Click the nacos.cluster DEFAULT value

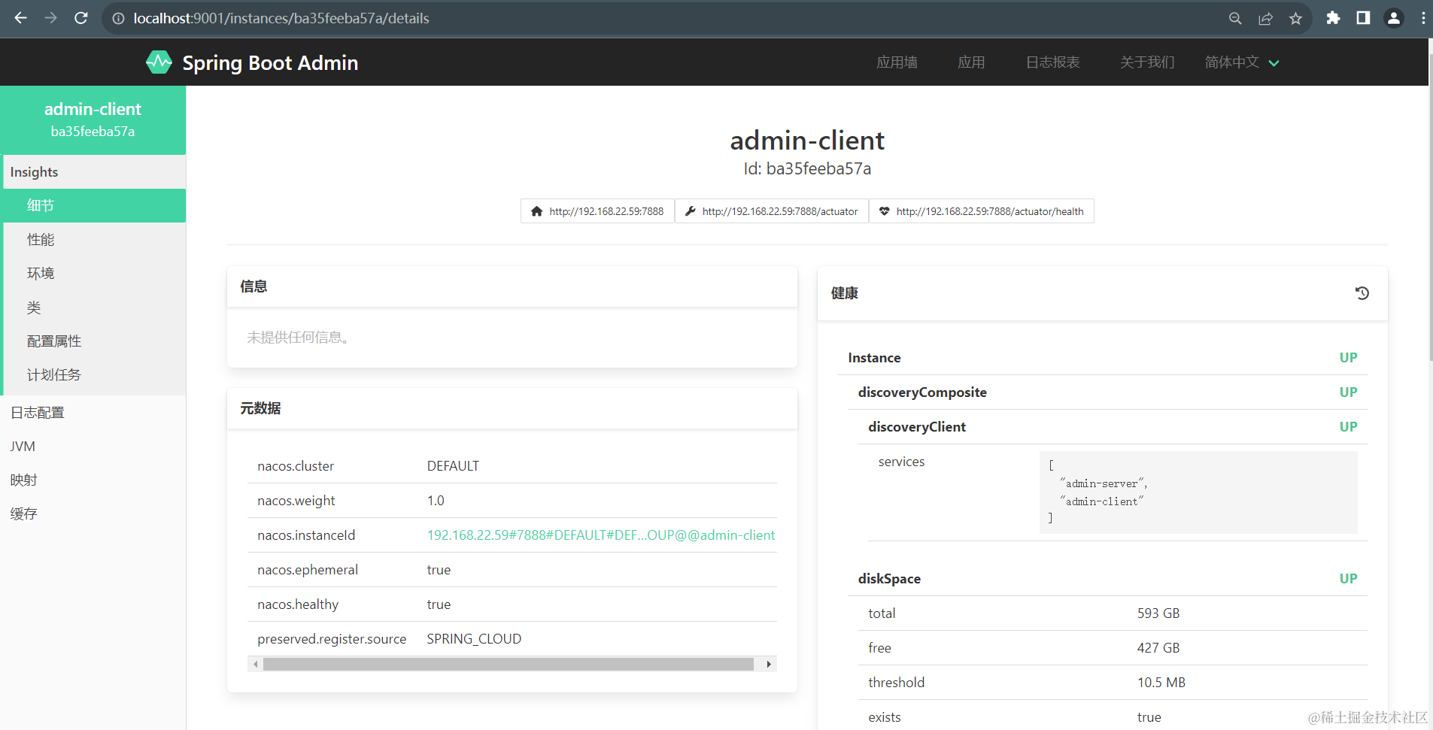click(x=453, y=466)
